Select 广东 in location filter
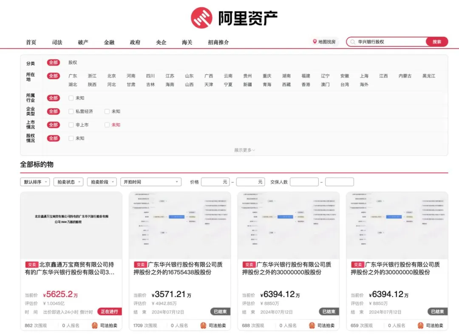The height and width of the screenshot is (334, 459). (x=73, y=76)
